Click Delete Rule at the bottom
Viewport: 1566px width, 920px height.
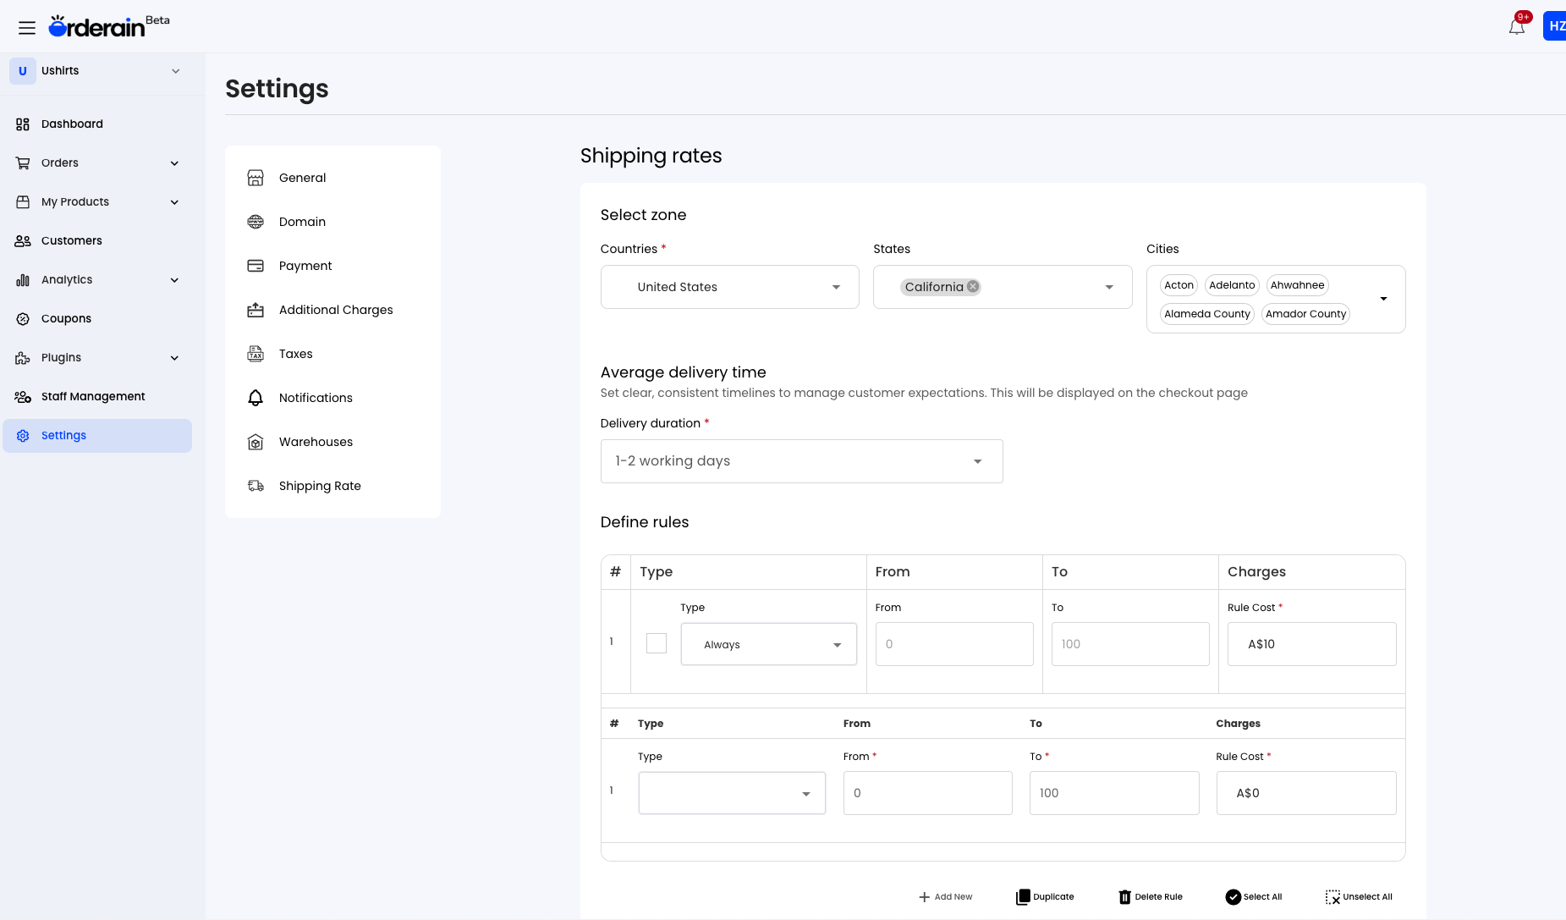point(1151,896)
